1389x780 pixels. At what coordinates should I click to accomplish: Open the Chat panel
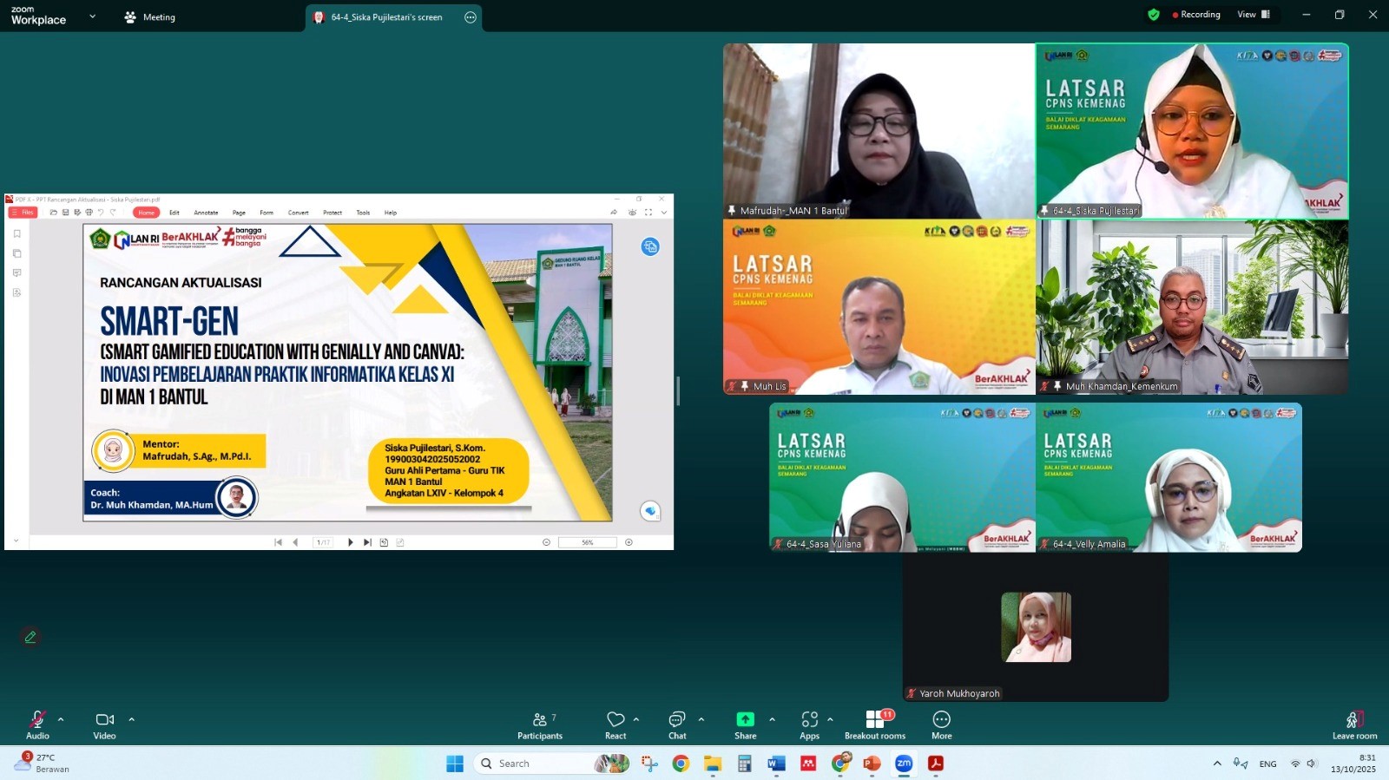pos(677,719)
